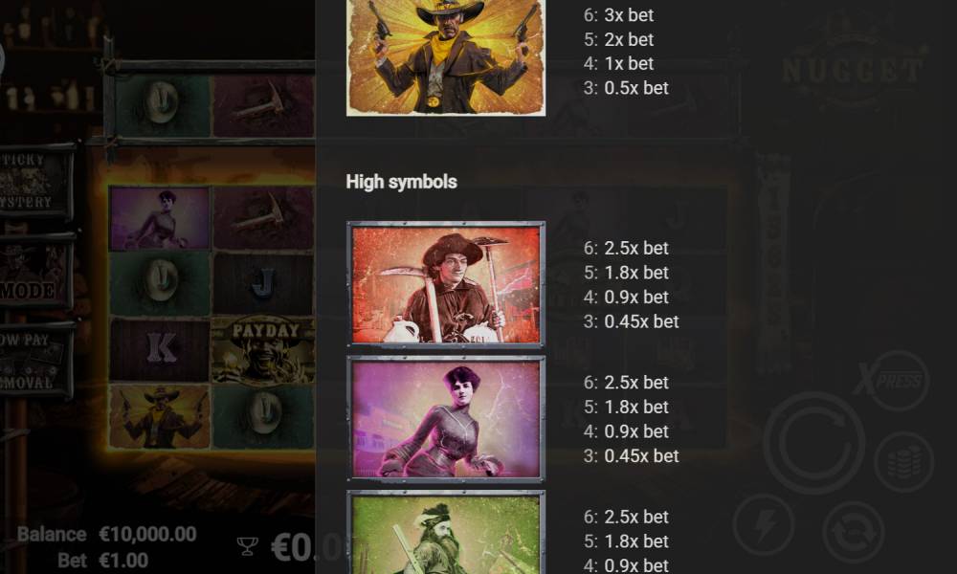Click the yellow gunslinger symbol picture
This screenshot has height=574, width=957.
(446, 57)
